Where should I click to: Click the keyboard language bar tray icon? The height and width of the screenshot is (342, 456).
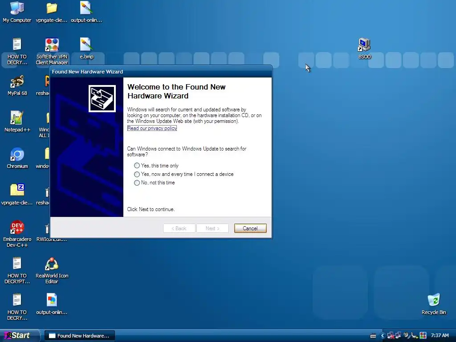(x=373, y=336)
